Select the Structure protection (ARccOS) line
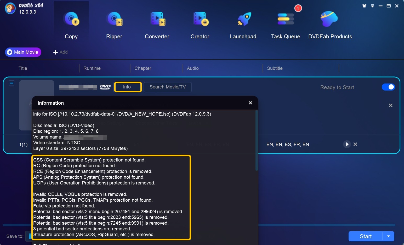The height and width of the screenshot is (245, 404). pyautogui.click(x=94, y=235)
